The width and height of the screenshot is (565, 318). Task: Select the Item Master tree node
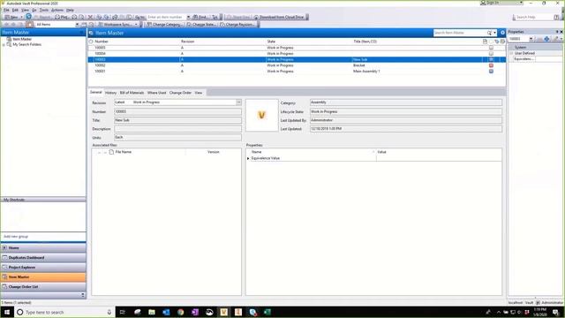[x=22, y=39]
